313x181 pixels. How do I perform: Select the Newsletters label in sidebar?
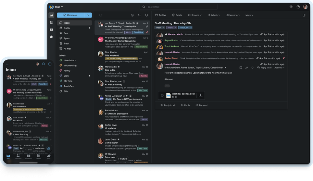coord(74,60)
